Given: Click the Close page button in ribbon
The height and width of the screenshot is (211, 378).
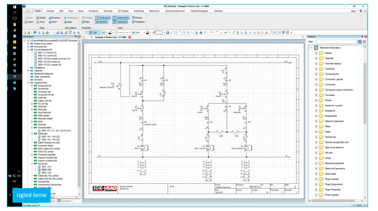Looking at the screenshot, I should click(x=41, y=22).
